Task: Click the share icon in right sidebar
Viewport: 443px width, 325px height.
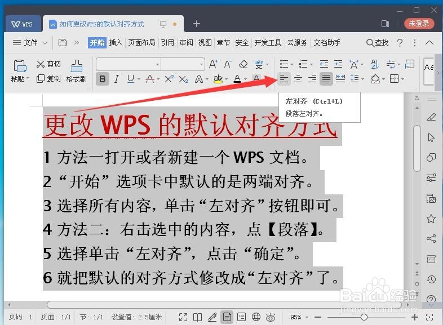Action: (431, 239)
